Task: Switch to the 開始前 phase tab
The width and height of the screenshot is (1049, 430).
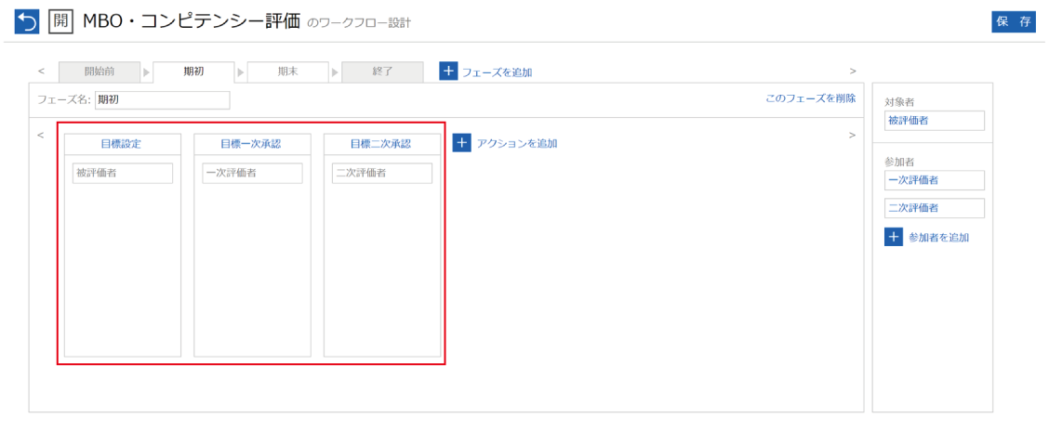Action: click(x=100, y=72)
